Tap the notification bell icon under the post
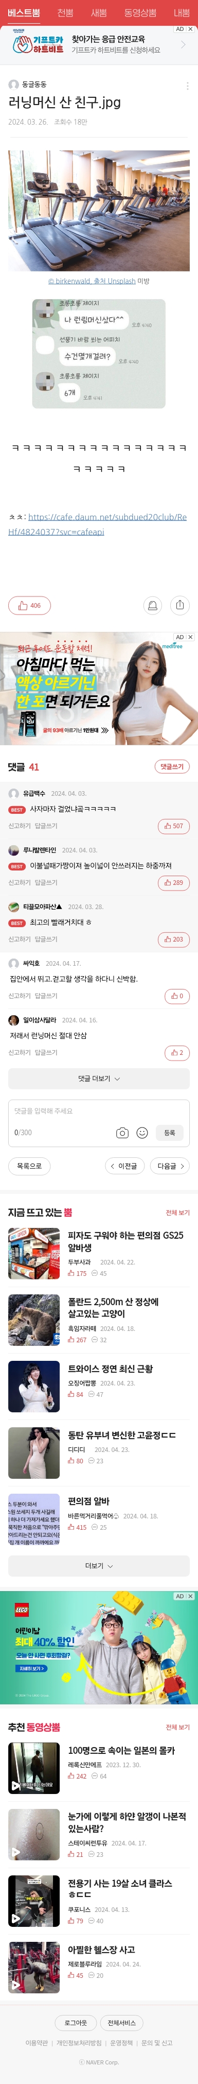The width and height of the screenshot is (198, 2084). tap(151, 605)
